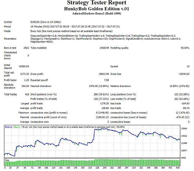Click the 'Size' label in volume panel
This screenshot has width=194, height=171.
pos(7,160)
